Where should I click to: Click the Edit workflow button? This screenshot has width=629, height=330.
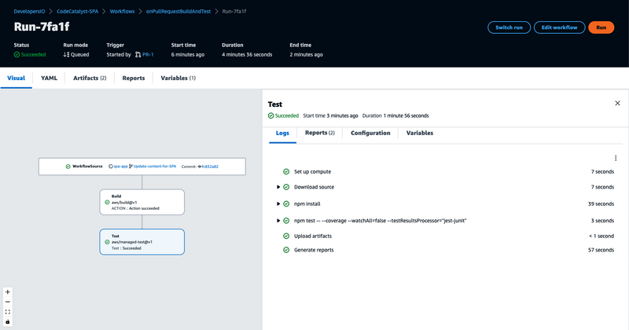(x=559, y=27)
